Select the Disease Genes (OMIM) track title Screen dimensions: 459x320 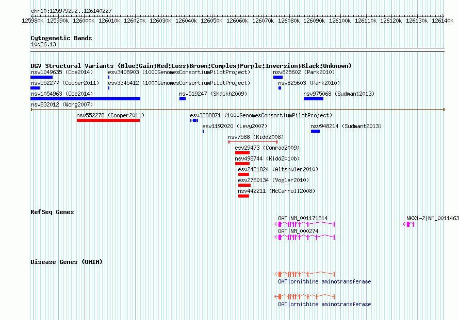coord(67,262)
